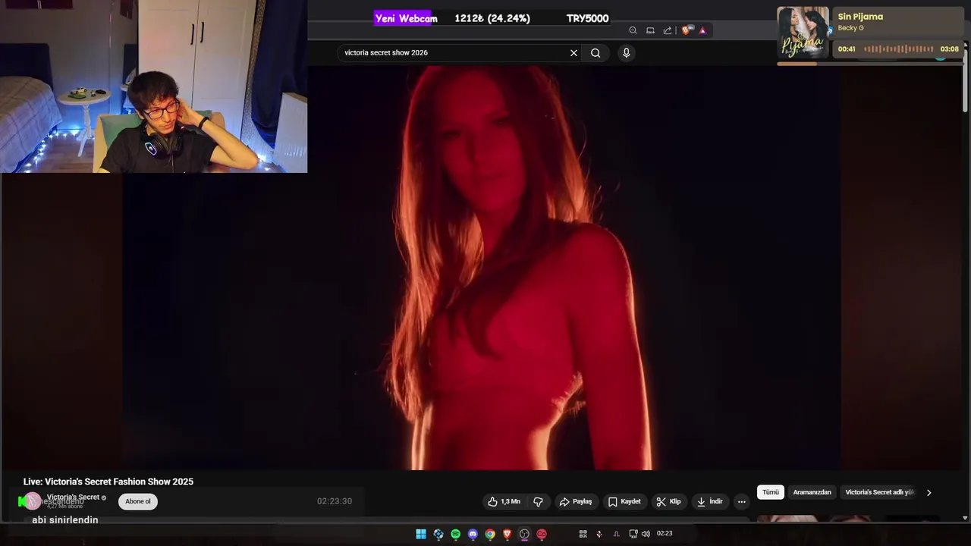This screenshot has width=971, height=546.
Task: Open the taskbar clock showing 02:23
Action: (665, 534)
